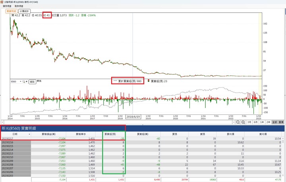Open the 8560 stock code dropdown

[x=20, y=81]
